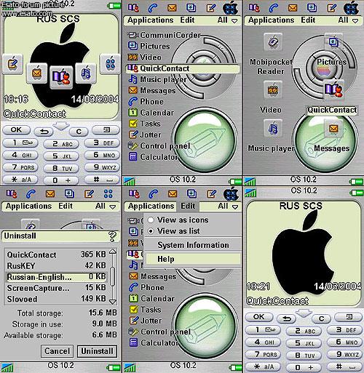Tap signal strength bars in the list view status bar
364x373 pixels.
pos(129,181)
